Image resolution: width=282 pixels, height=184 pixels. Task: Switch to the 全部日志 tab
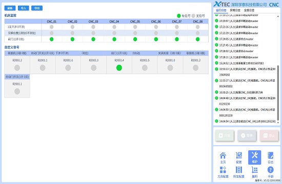coord(249,10)
